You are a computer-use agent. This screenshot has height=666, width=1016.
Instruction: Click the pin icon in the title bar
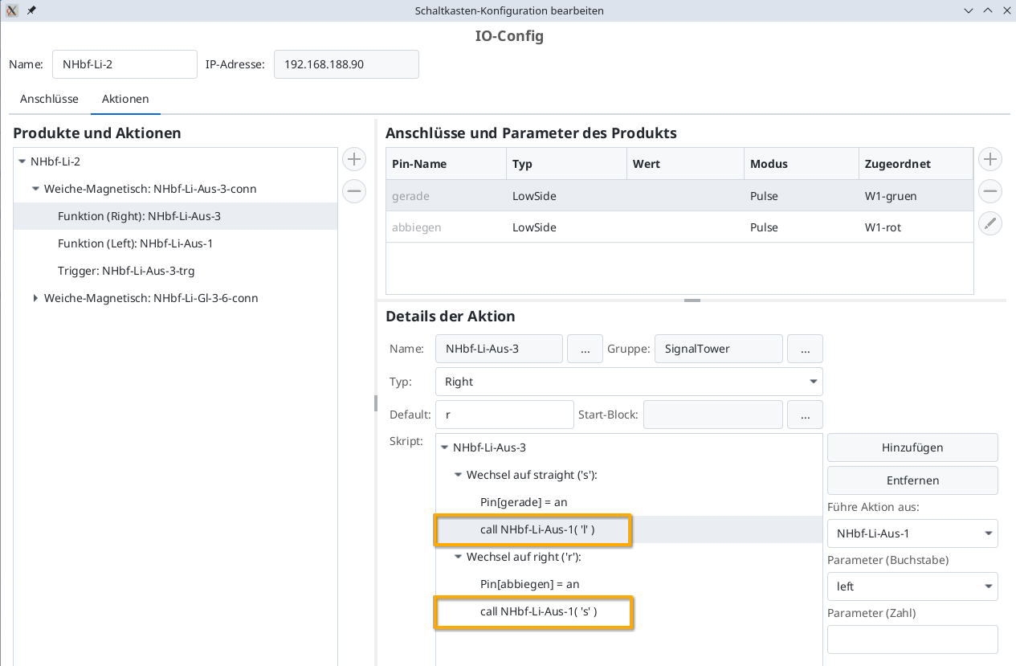coord(31,10)
